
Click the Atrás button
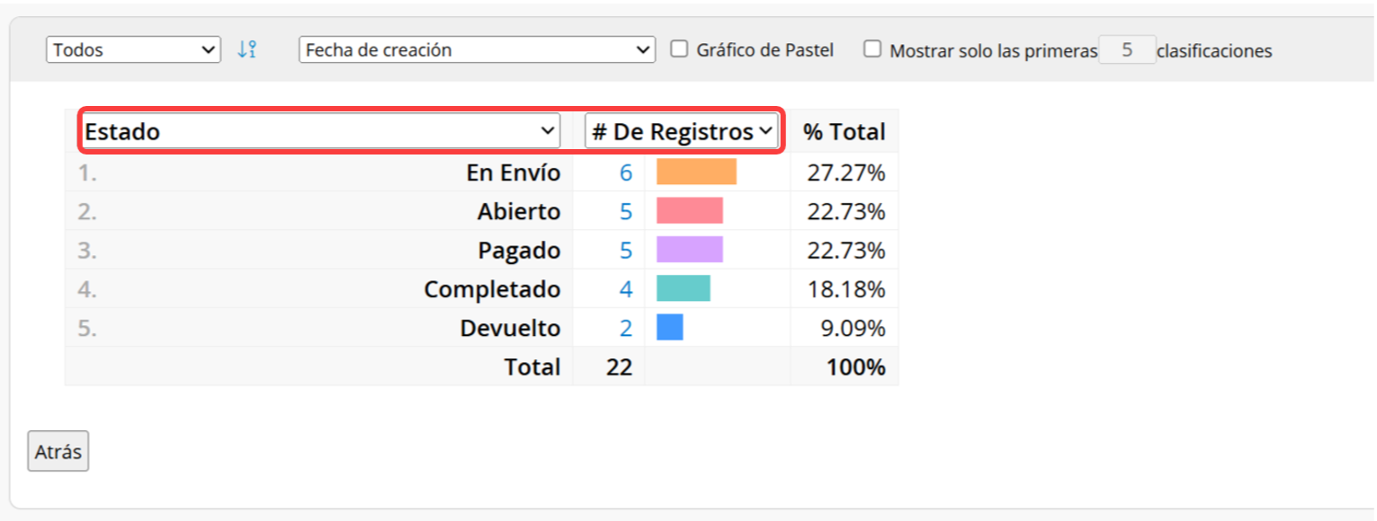tap(58, 452)
